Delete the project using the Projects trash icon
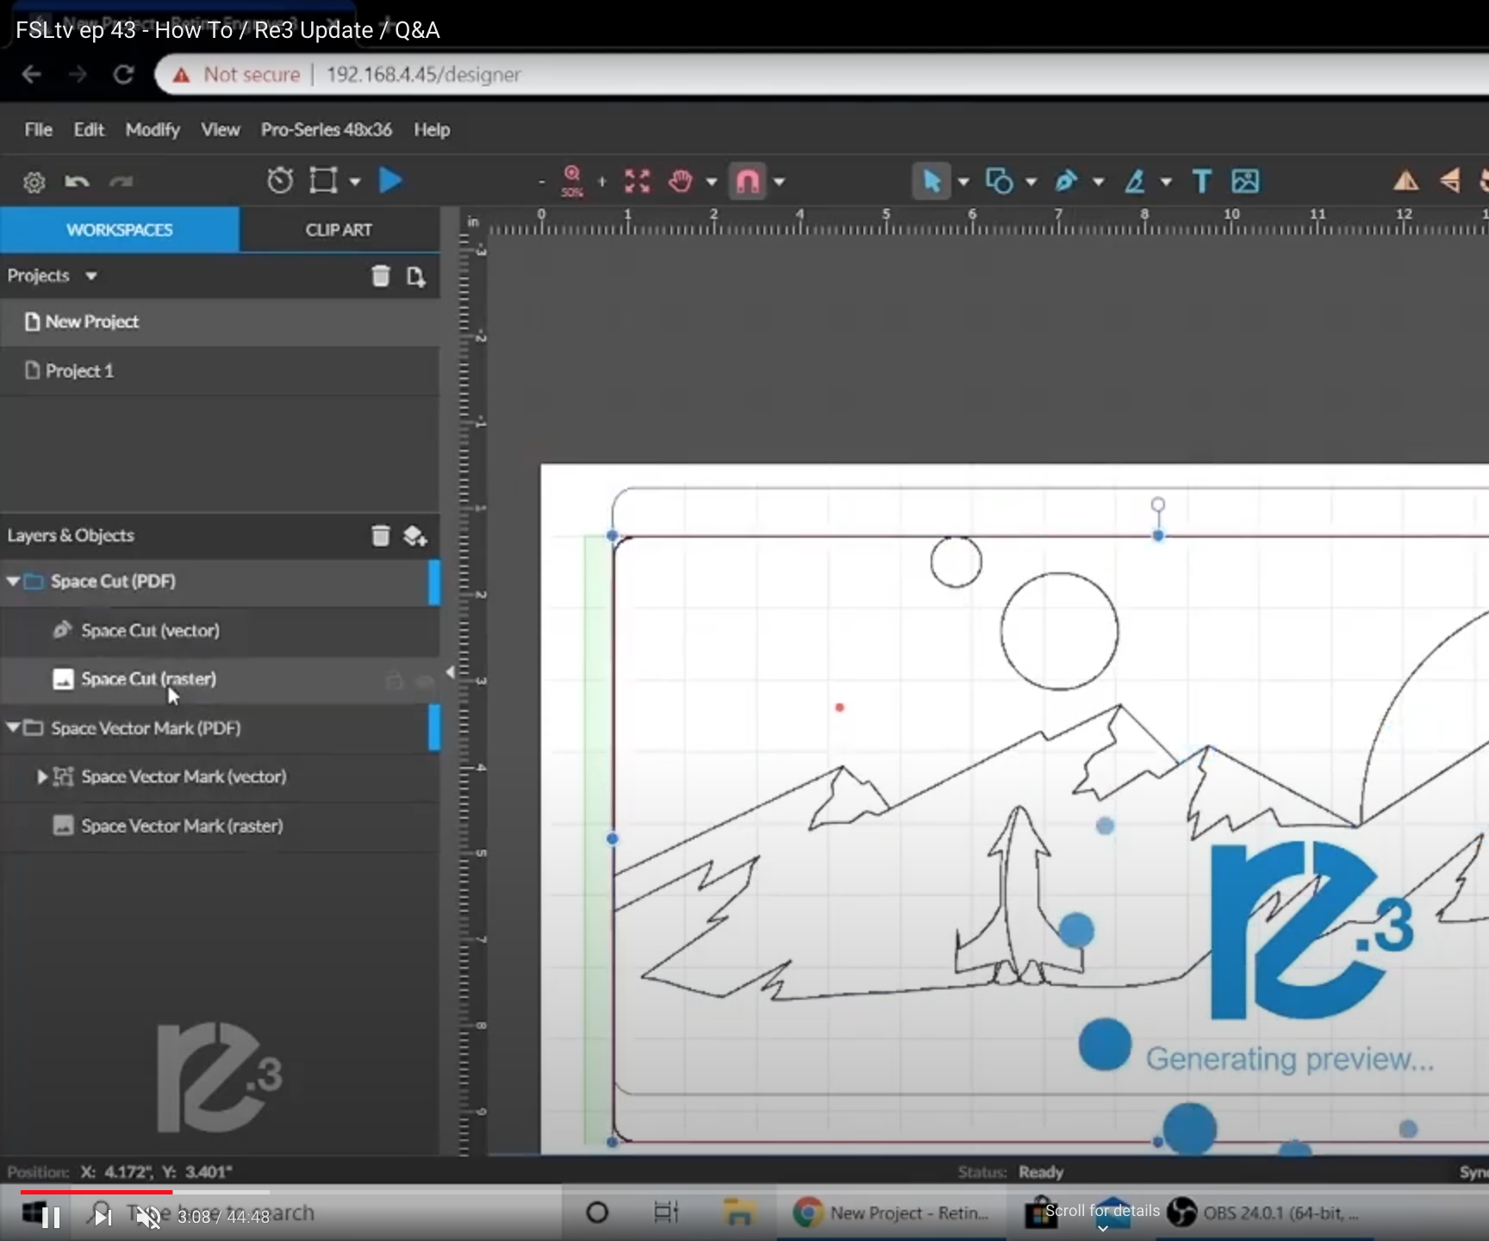 (380, 277)
